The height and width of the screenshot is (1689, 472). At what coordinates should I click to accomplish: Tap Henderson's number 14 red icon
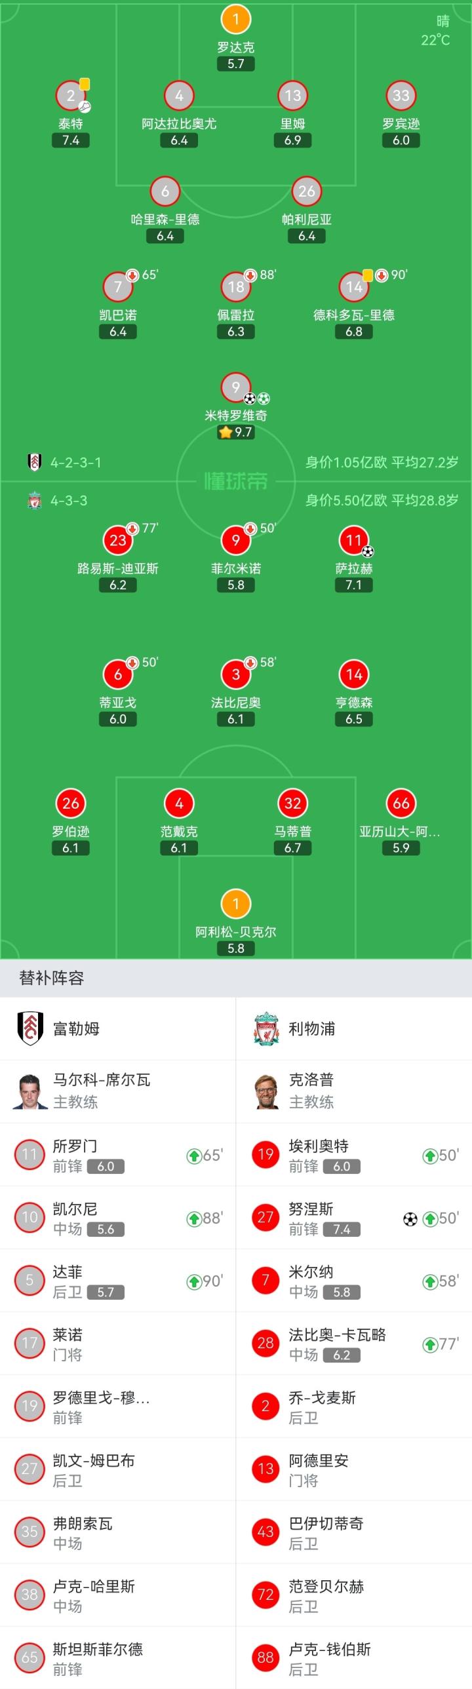[353, 674]
